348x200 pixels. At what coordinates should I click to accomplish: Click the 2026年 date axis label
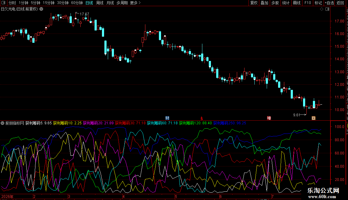pos(7,196)
